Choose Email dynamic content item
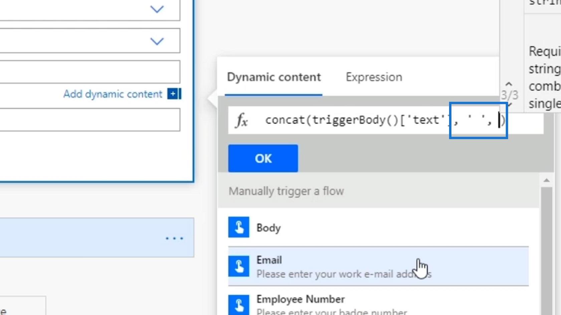Screen dimensions: 561x315 pos(378,266)
